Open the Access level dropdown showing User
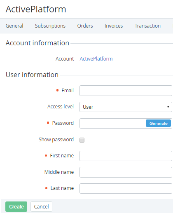 (126, 107)
